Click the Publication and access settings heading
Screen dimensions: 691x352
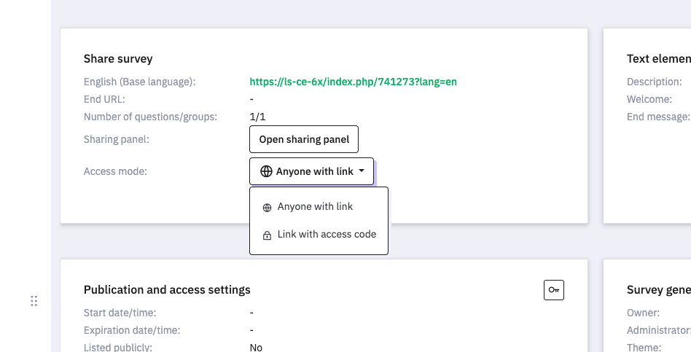click(x=167, y=290)
